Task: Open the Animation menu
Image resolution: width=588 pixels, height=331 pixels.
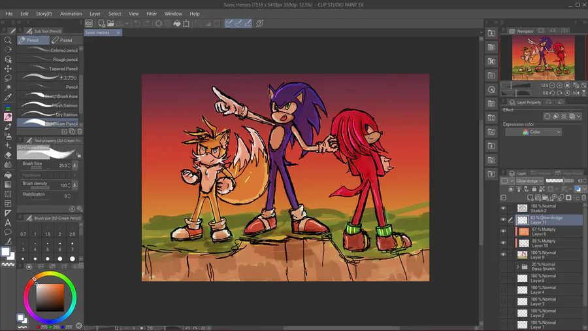Action: [x=71, y=14]
